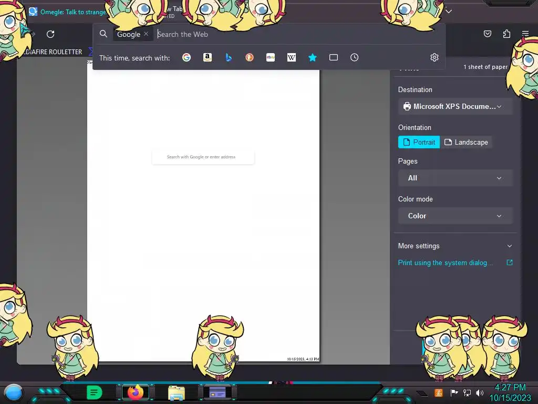Open the volume speaker tray icon
The height and width of the screenshot is (404, 538).
click(479, 392)
